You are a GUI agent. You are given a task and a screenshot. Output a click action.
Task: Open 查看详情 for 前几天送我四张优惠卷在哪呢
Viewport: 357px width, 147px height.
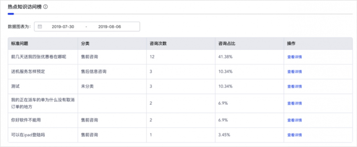(x=294, y=57)
